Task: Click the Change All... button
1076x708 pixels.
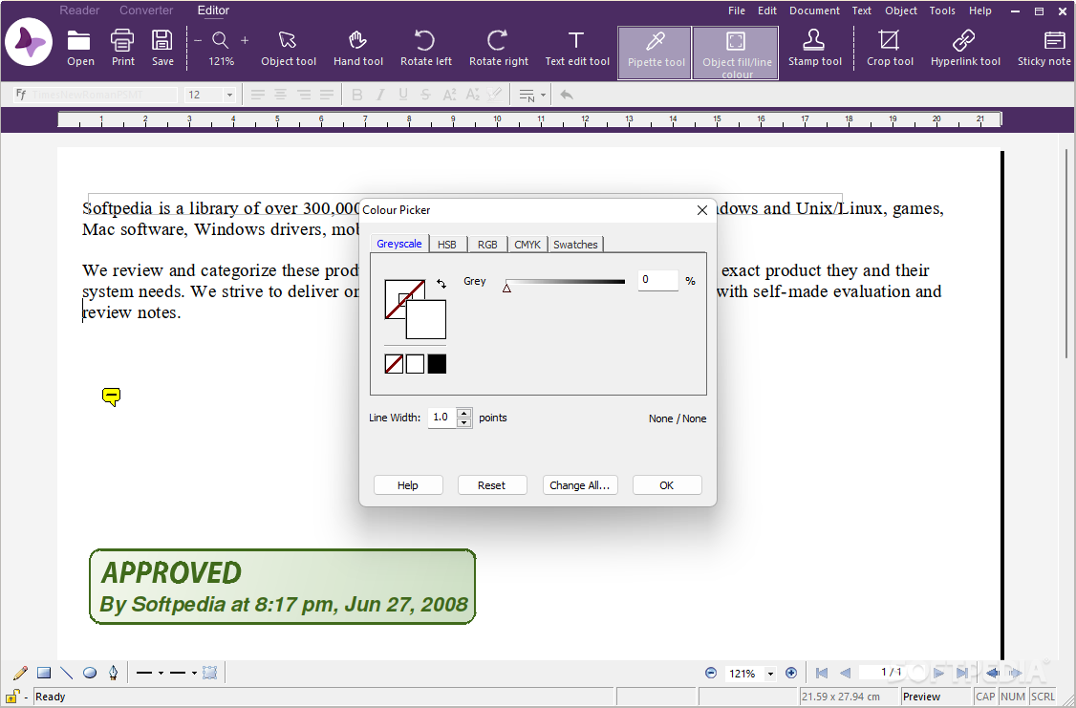Action: tap(580, 485)
